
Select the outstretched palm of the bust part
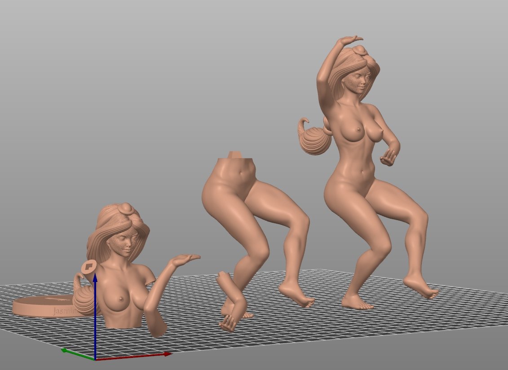pyautogui.click(x=184, y=259)
